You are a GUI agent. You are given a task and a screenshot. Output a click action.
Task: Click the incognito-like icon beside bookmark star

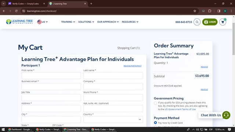coord(203,11)
